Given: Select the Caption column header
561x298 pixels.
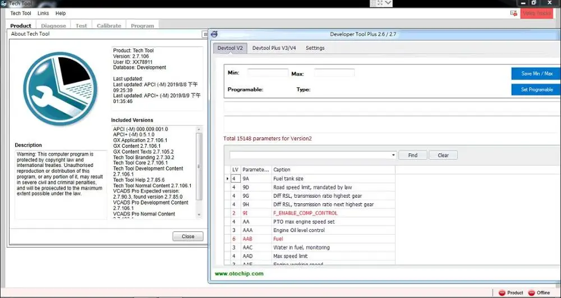Looking at the screenshot, I should coord(333,170).
